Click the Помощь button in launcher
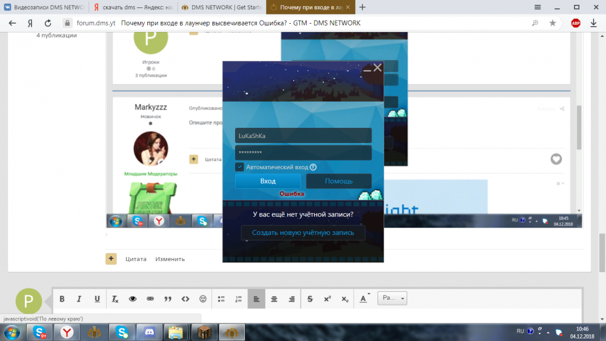The width and height of the screenshot is (606, 341). (339, 181)
